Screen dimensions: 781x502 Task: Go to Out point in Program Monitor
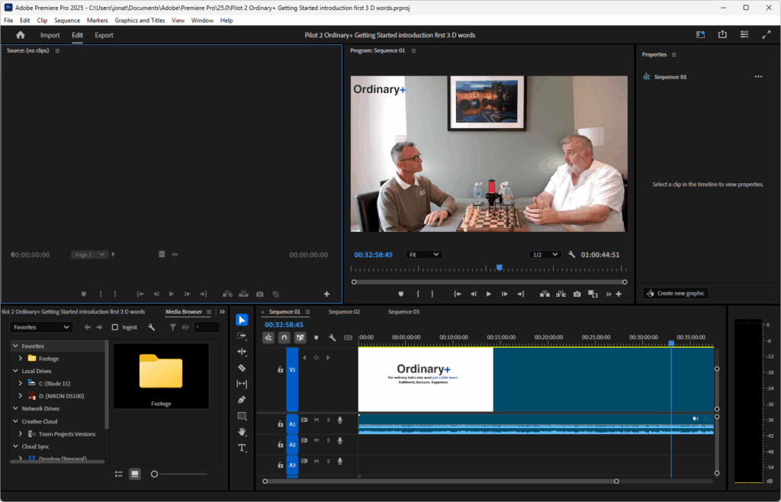coord(521,294)
